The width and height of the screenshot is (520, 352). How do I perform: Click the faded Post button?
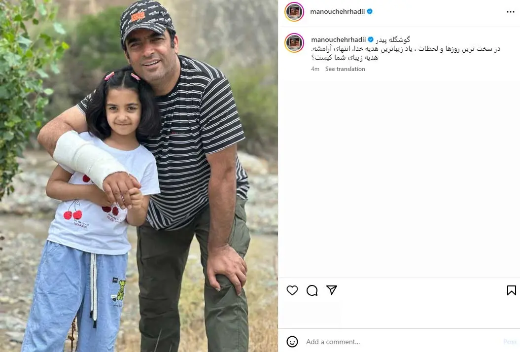510,342
